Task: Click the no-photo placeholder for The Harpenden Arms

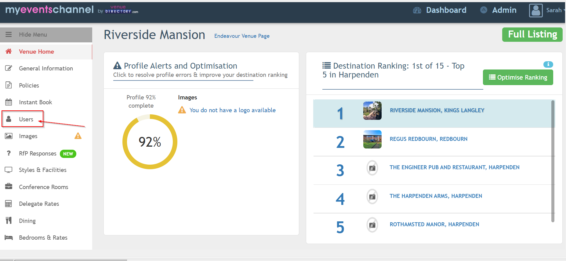Action: pyautogui.click(x=372, y=196)
